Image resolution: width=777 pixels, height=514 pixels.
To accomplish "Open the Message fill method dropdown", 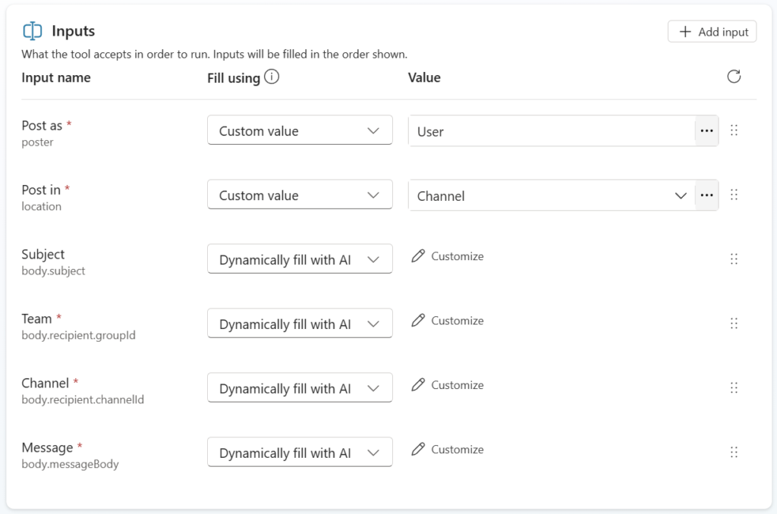I will 299,452.
